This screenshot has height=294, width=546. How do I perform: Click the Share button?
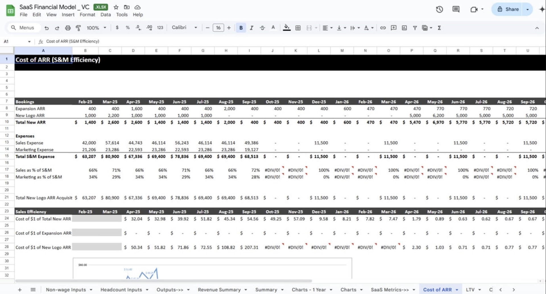click(x=508, y=9)
